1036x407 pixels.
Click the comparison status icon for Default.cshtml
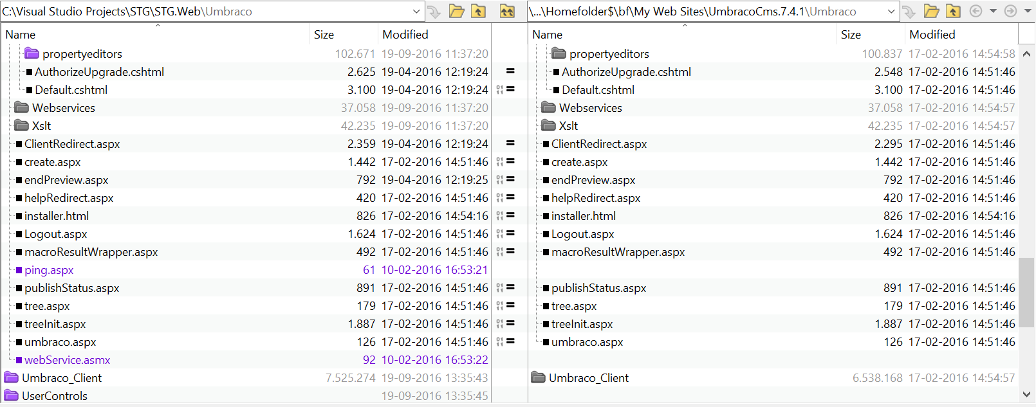point(506,89)
